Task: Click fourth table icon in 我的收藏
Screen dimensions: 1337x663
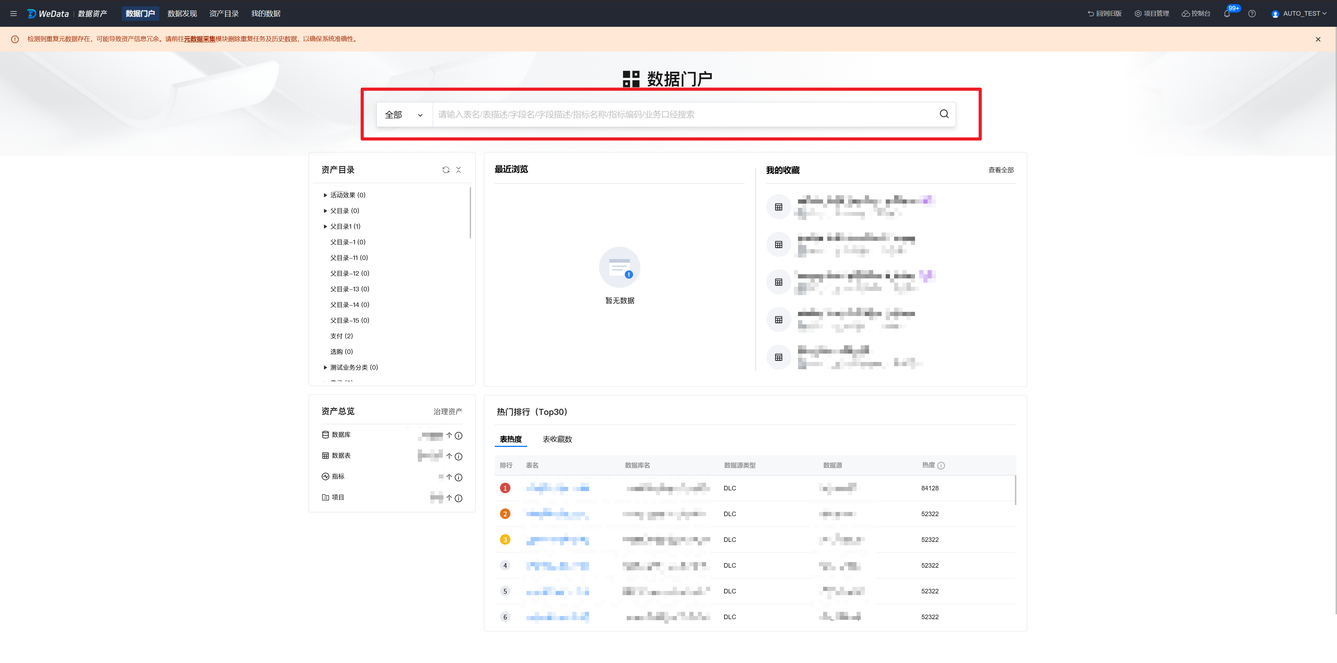Action: [779, 319]
